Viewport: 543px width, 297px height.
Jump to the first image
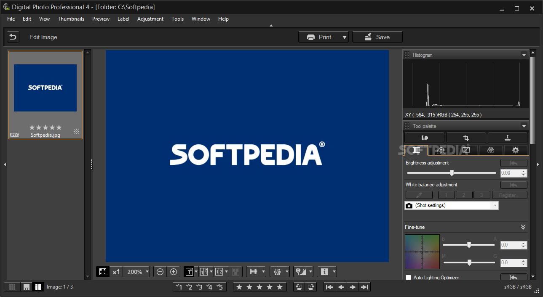tap(329, 287)
